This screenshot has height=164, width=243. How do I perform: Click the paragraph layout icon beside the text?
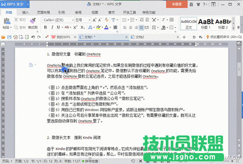(31, 65)
